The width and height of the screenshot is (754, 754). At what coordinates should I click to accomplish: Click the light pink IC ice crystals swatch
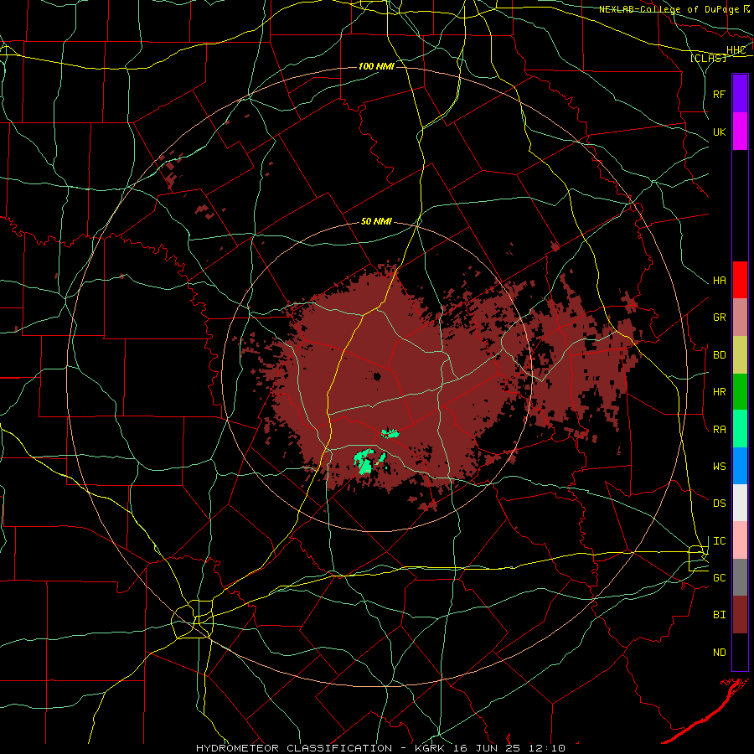click(740, 540)
